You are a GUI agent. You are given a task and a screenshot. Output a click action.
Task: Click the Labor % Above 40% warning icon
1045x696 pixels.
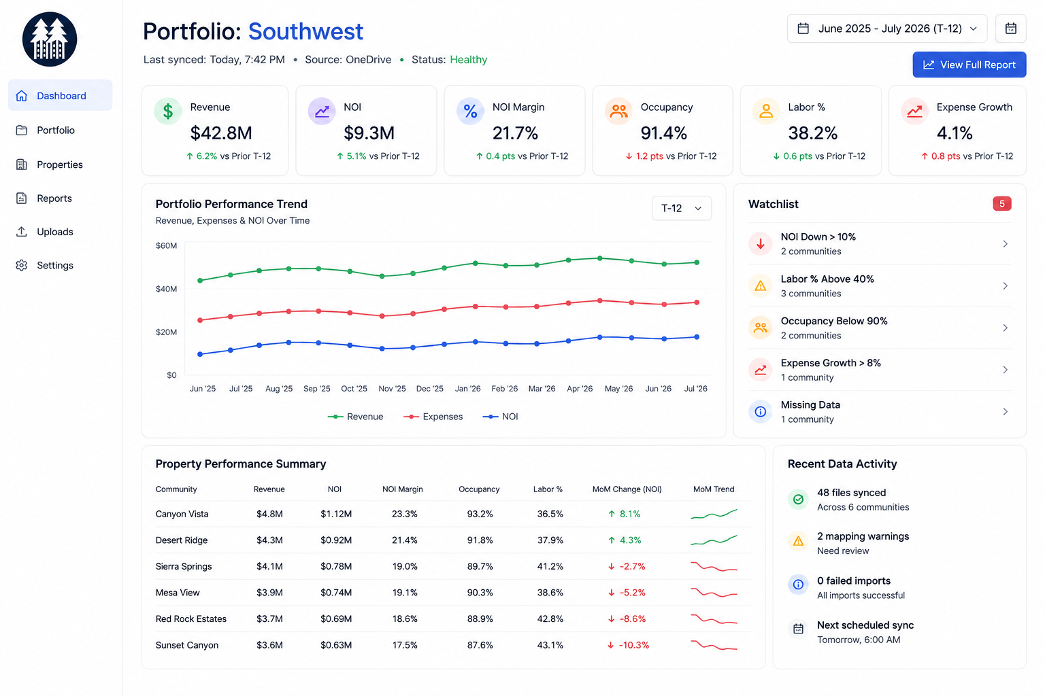(761, 285)
